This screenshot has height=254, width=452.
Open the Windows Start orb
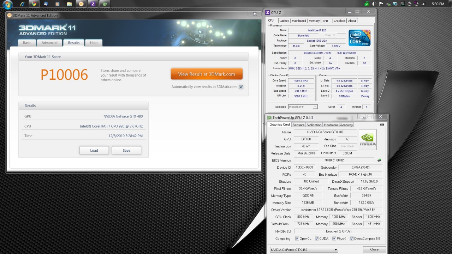pos(7,4)
